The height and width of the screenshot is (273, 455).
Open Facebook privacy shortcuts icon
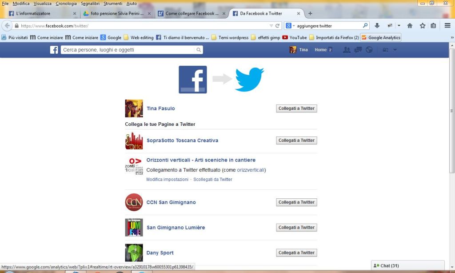tap(385, 50)
